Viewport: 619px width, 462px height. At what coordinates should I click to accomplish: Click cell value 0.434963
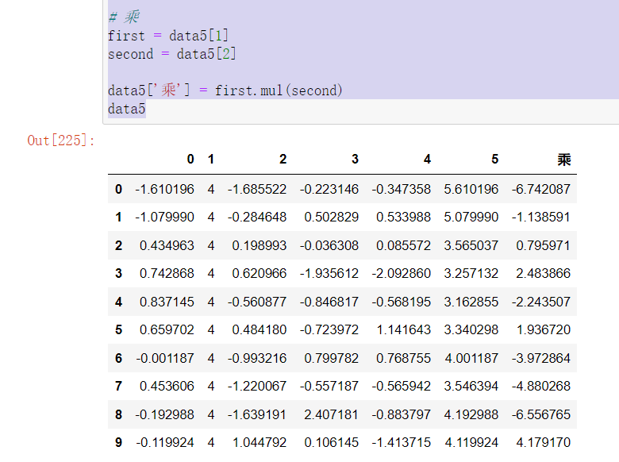pyautogui.click(x=167, y=245)
